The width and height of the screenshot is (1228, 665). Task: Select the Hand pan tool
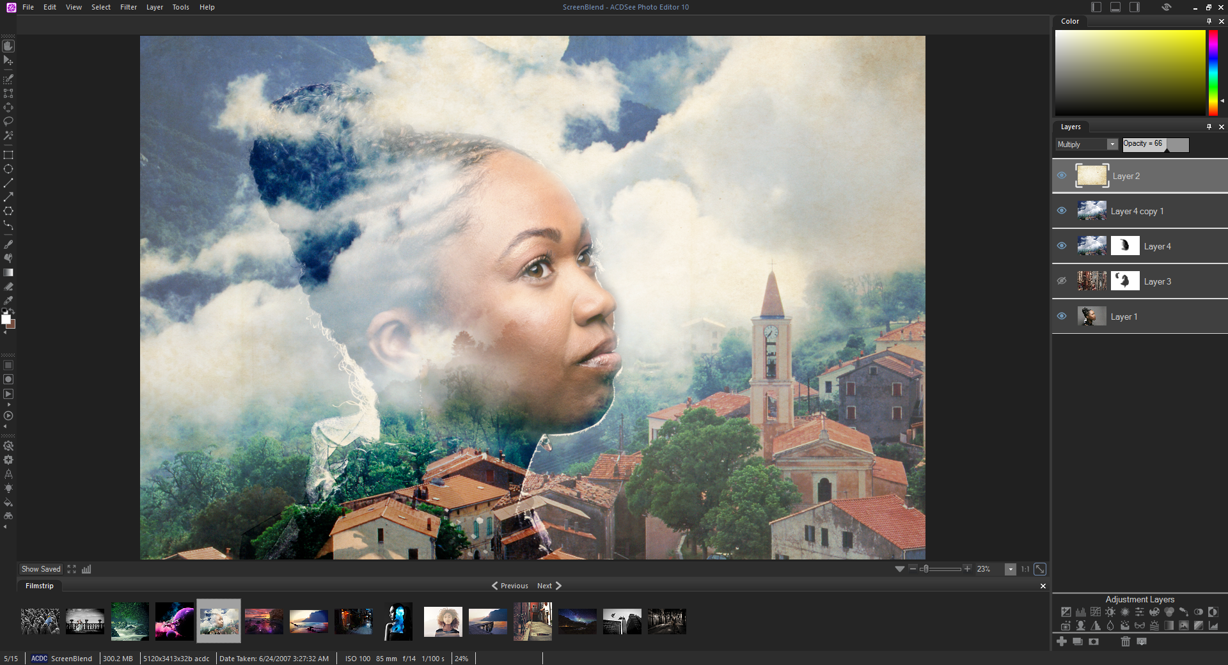tap(8, 46)
